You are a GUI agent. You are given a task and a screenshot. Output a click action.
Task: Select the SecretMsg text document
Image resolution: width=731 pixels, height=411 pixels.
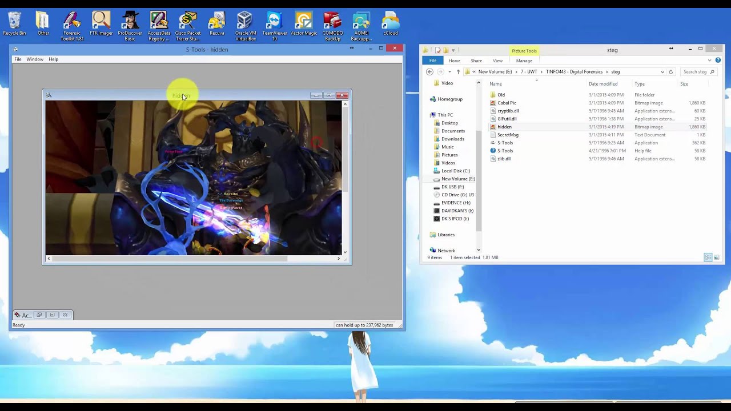pyautogui.click(x=508, y=135)
